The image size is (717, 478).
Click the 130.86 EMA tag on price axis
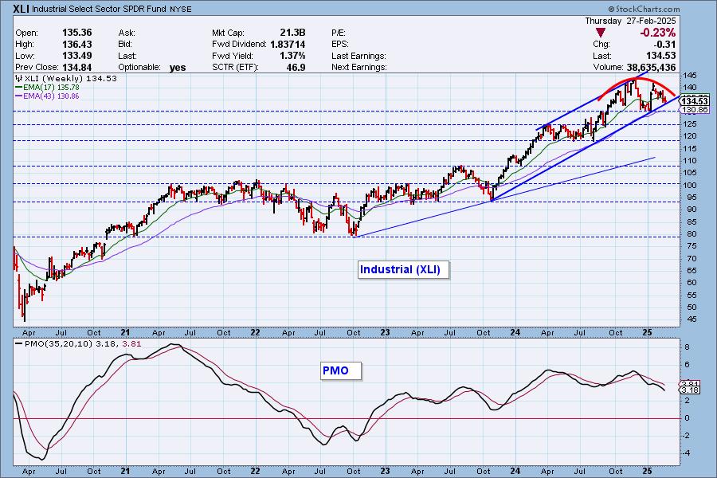[695, 110]
